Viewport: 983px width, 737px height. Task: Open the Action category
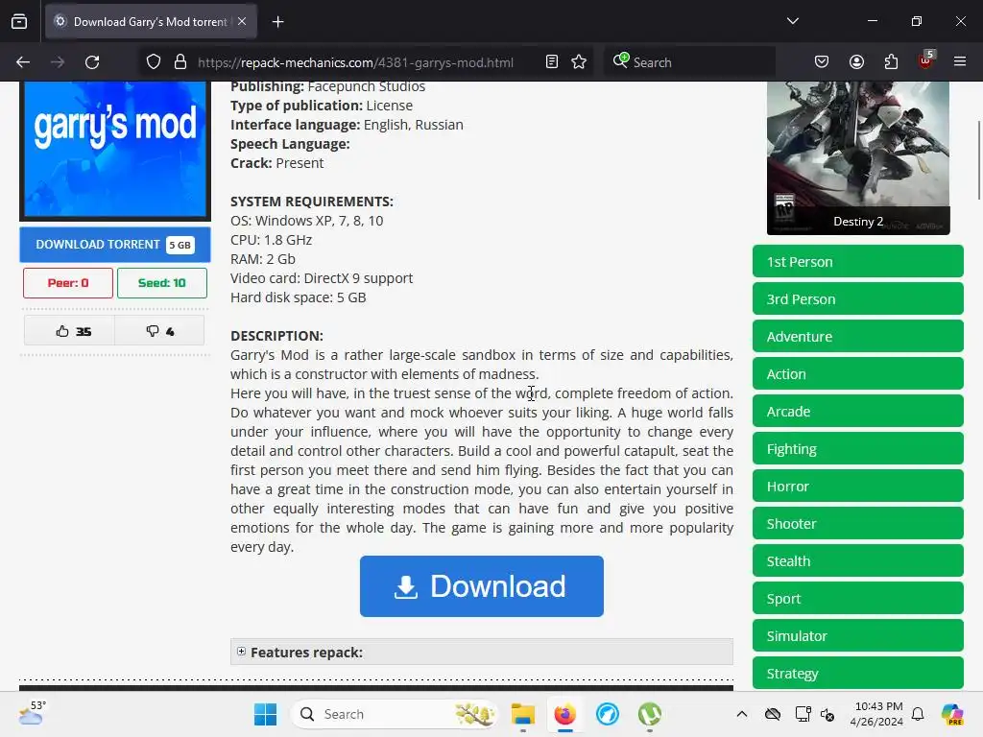[857, 373]
